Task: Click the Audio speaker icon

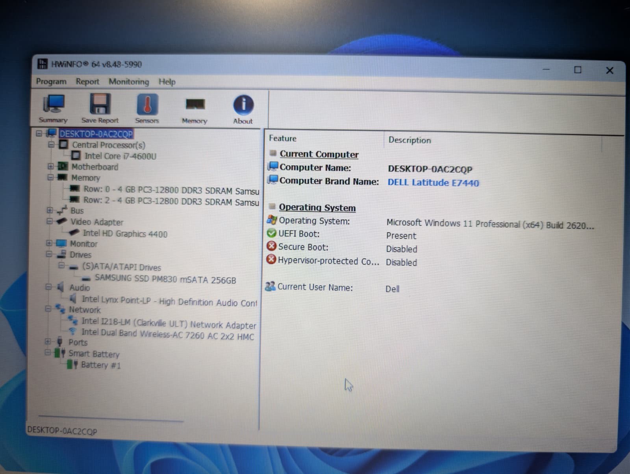Action: point(60,287)
